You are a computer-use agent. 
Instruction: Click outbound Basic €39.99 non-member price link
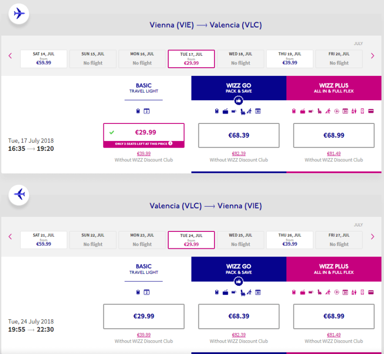144,154
